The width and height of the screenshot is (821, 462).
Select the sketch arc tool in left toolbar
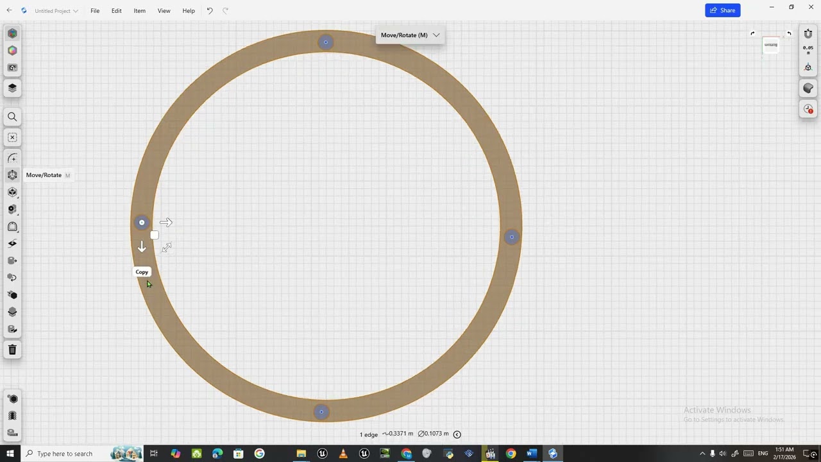click(12, 158)
